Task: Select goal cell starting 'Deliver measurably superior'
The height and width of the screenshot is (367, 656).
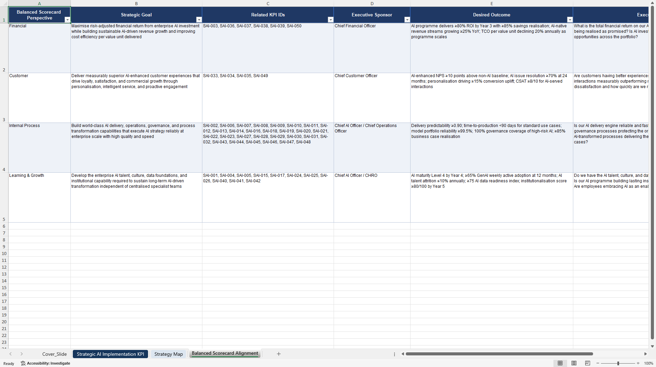Action: 136,98
